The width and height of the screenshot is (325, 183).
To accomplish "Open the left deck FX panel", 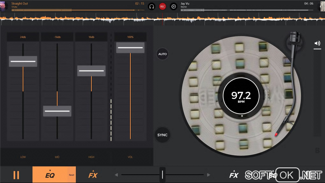I will coord(93,174).
